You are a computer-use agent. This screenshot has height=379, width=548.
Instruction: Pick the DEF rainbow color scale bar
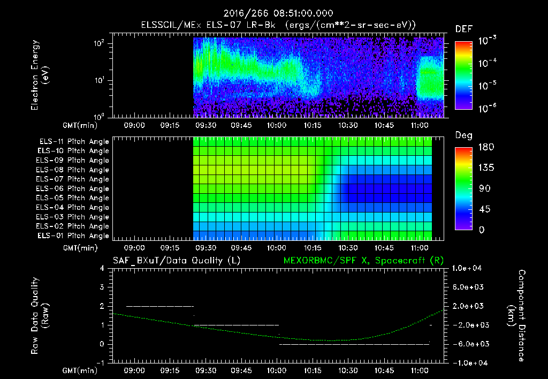coord(463,75)
